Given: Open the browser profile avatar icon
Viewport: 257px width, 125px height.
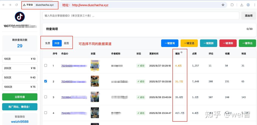Looking at the screenshot, I should coord(248,5).
